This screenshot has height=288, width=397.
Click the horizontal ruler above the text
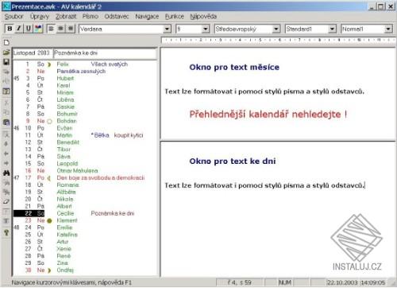279,40
